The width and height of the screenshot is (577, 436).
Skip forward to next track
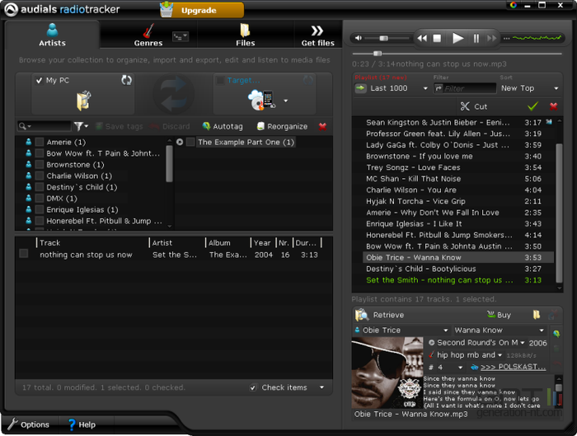click(491, 38)
